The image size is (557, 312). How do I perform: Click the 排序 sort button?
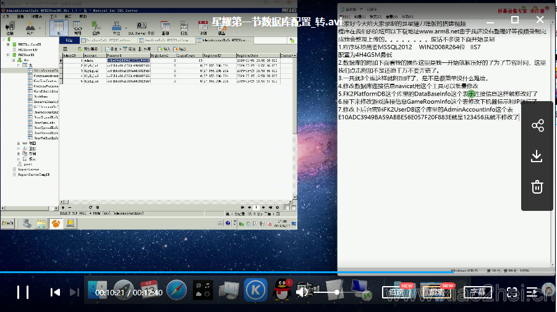click(x=145, y=49)
